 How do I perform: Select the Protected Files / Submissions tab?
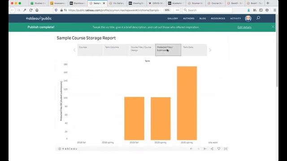coord(168,50)
